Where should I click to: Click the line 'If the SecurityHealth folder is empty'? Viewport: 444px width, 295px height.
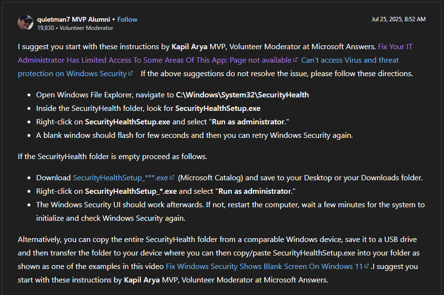[x=112, y=157]
